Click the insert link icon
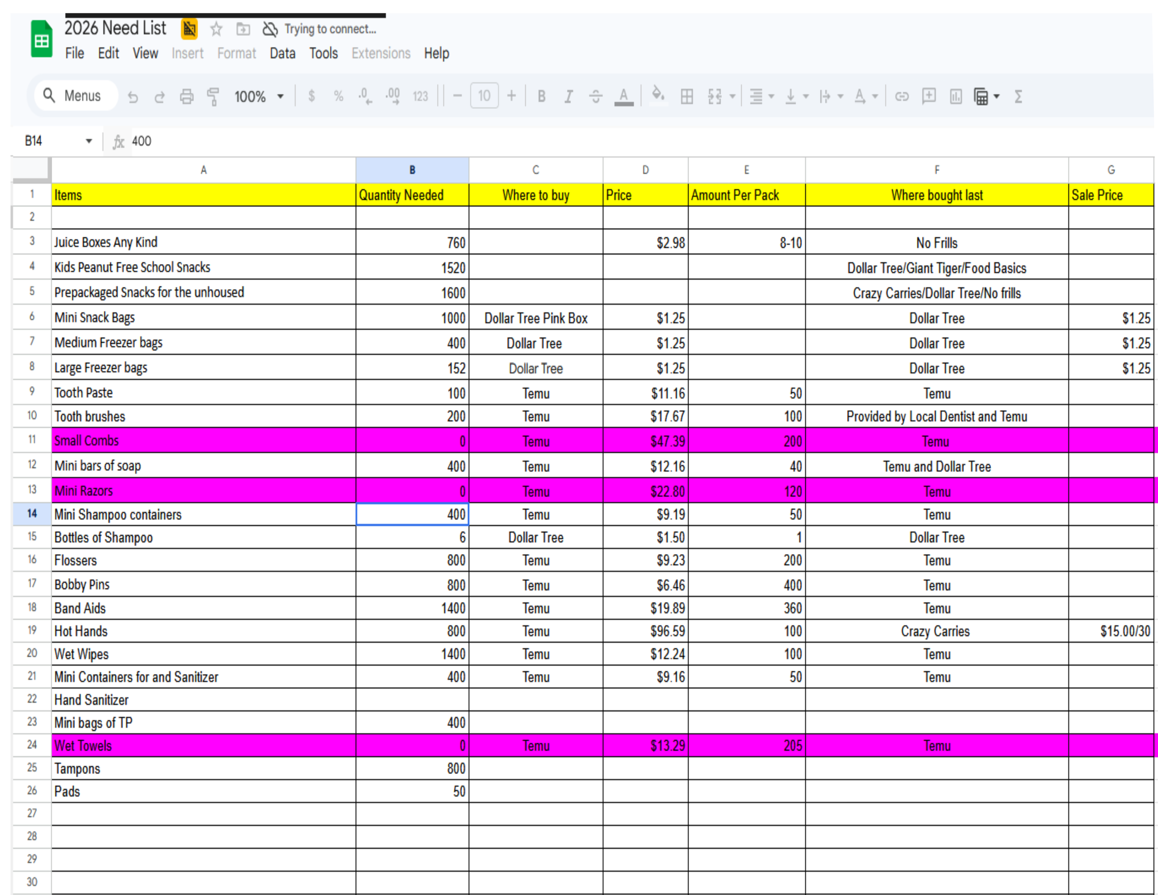The height and width of the screenshot is (895, 1158). click(x=901, y=96)
